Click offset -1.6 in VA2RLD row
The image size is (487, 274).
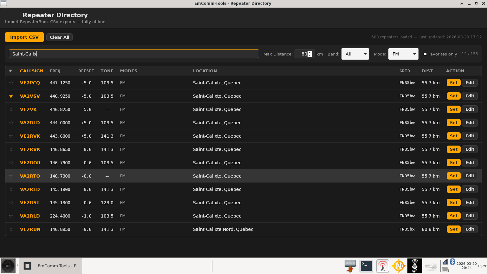[86, 216]
